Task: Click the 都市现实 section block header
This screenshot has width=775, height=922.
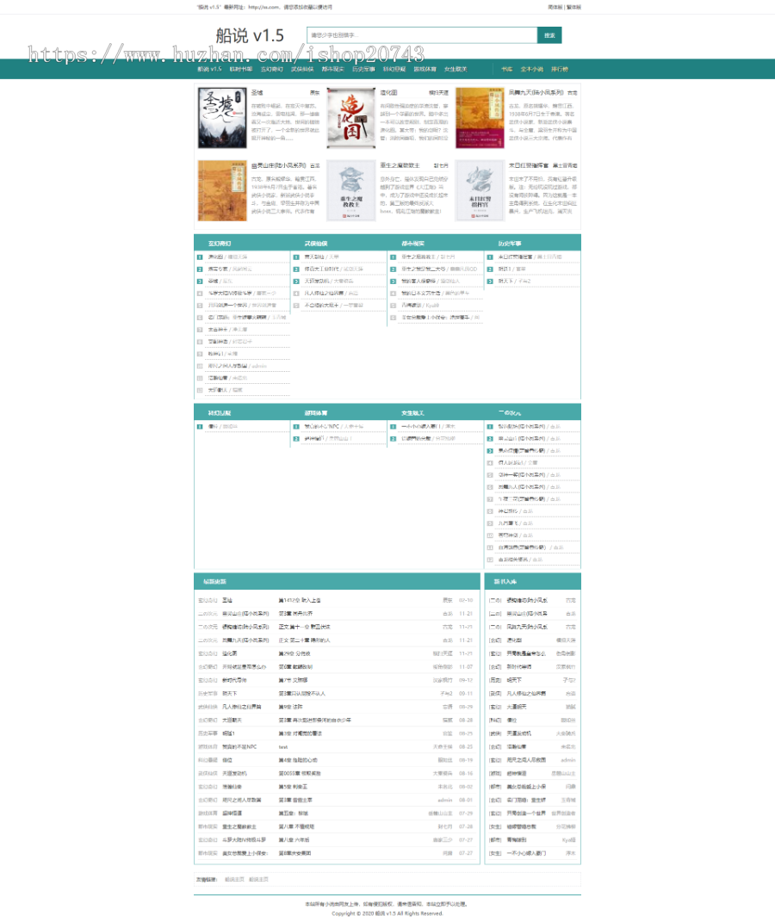Action: pos(412,244)
